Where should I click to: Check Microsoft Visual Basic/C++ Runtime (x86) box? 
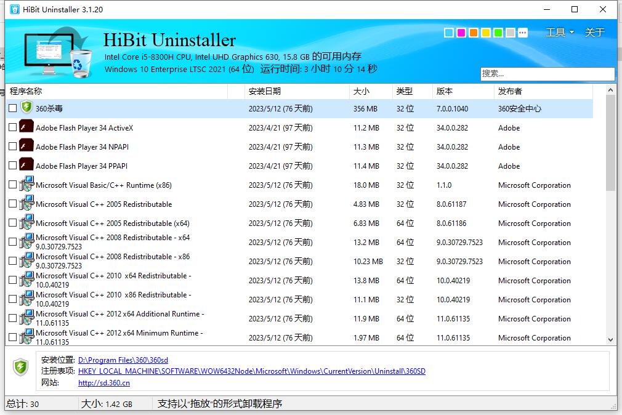point(13,185)
